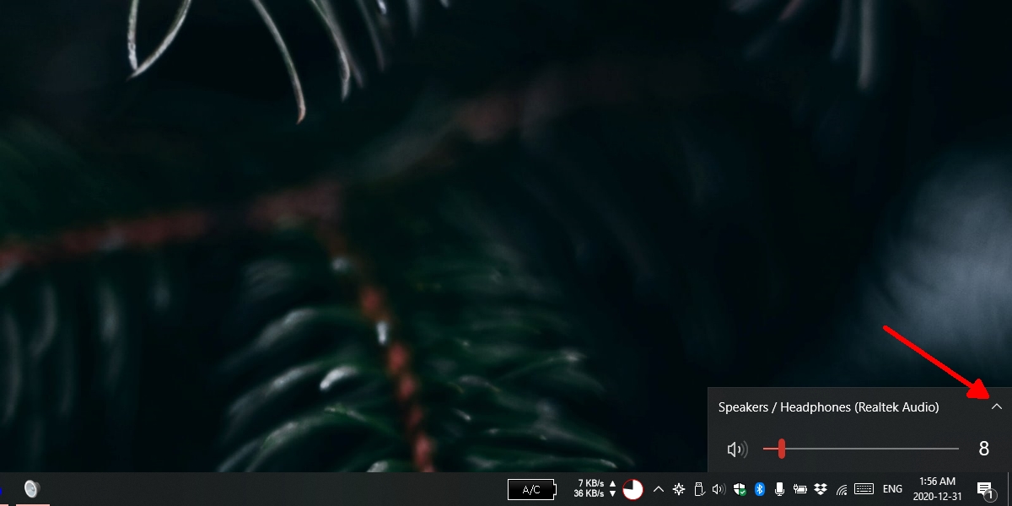Image resolution: width=1012 pixels, height=506 pixels.
Task: Open the A/C battery indicator
Action: (532, 489)
